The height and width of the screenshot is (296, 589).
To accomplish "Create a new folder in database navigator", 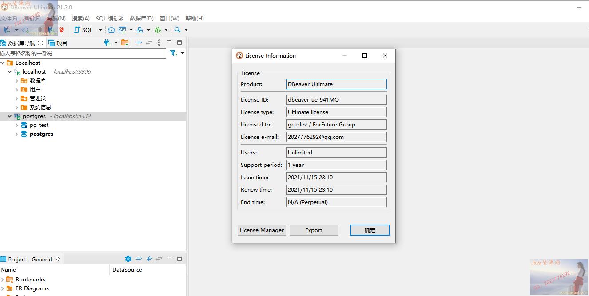I will [125, 43].
